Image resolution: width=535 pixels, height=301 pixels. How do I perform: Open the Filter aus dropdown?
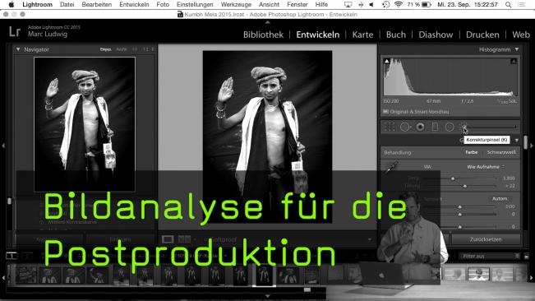pyautogui.click(x=489, y=256)
